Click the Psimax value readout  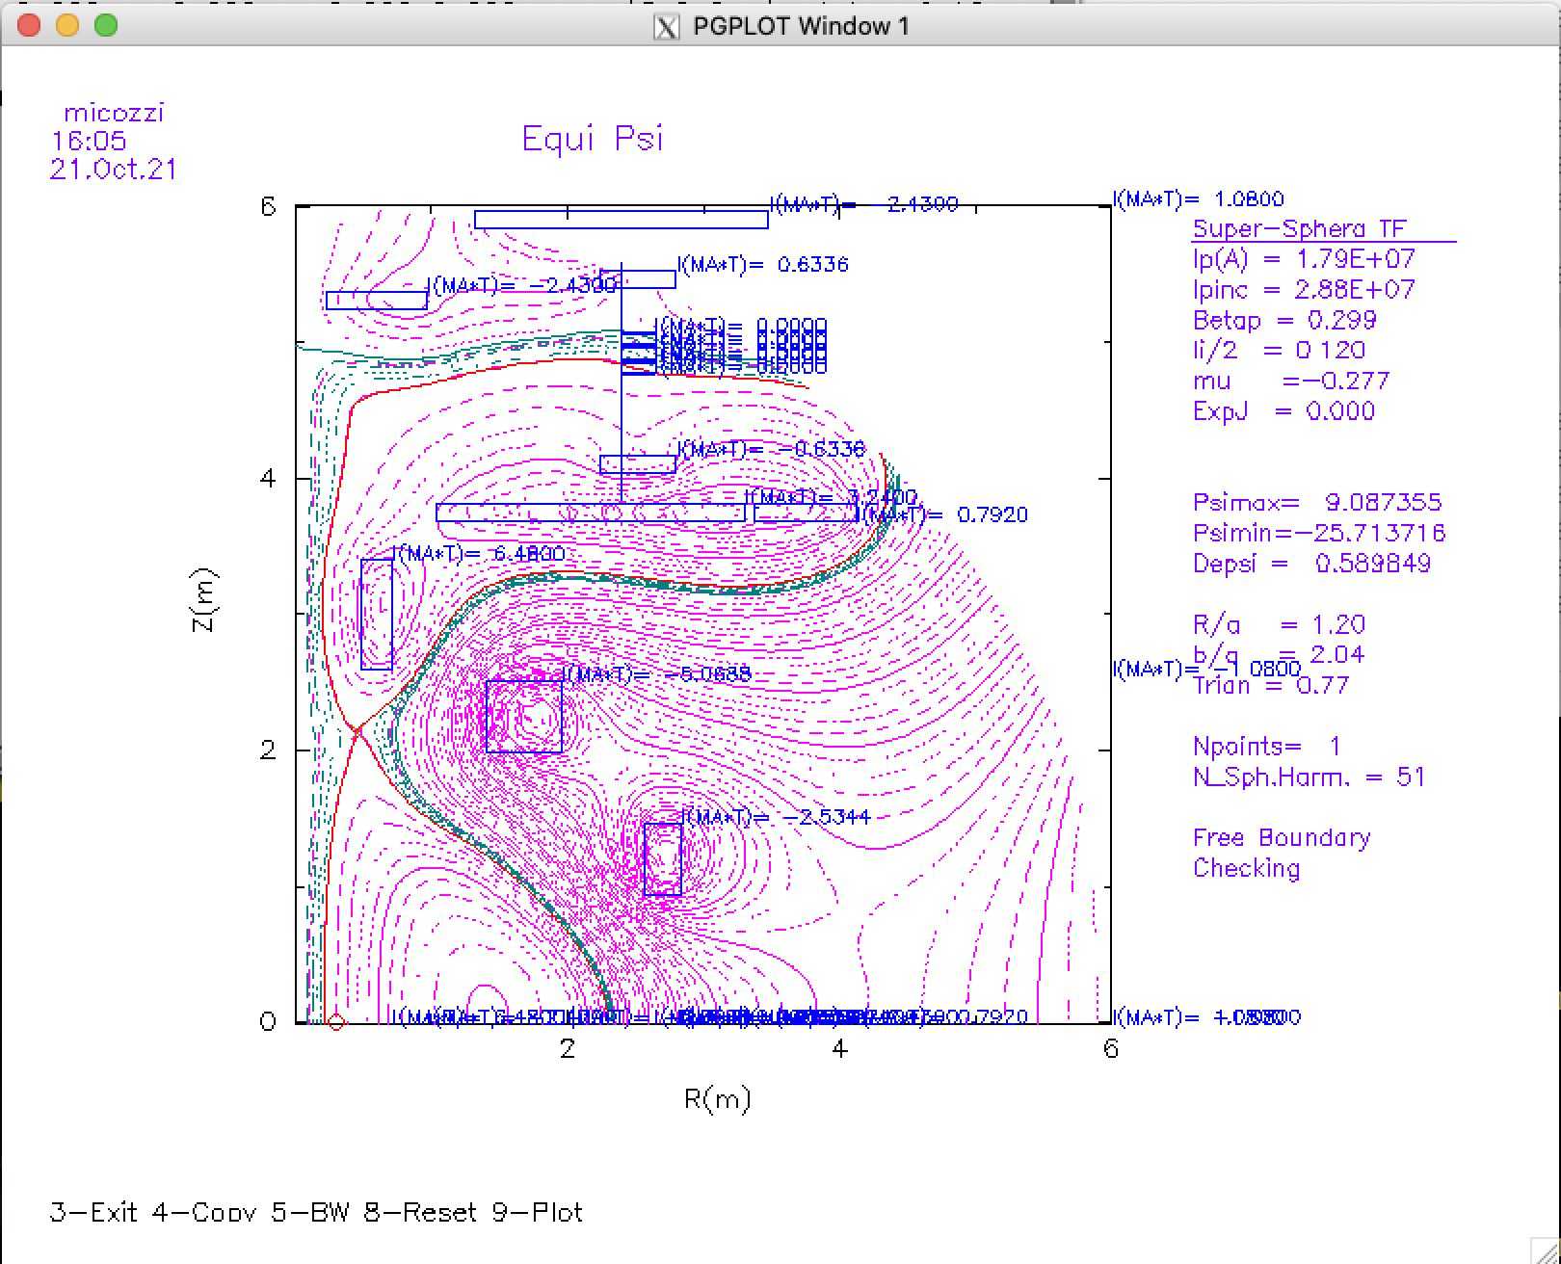click(x=1317, y=502)
